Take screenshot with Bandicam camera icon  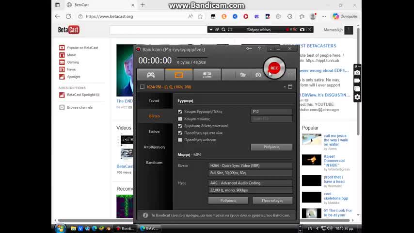[258, 75]
